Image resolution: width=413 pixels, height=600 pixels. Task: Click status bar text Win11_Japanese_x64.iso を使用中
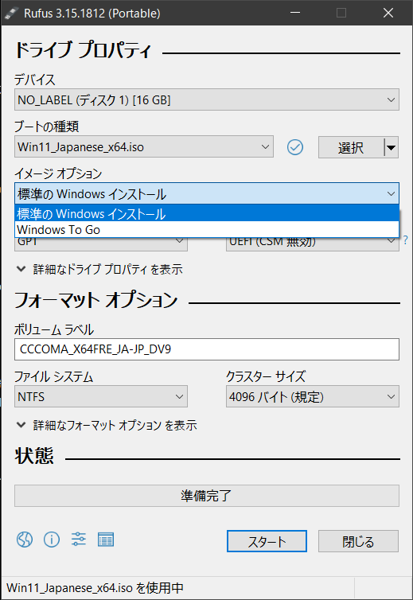(x=95, y=588)
